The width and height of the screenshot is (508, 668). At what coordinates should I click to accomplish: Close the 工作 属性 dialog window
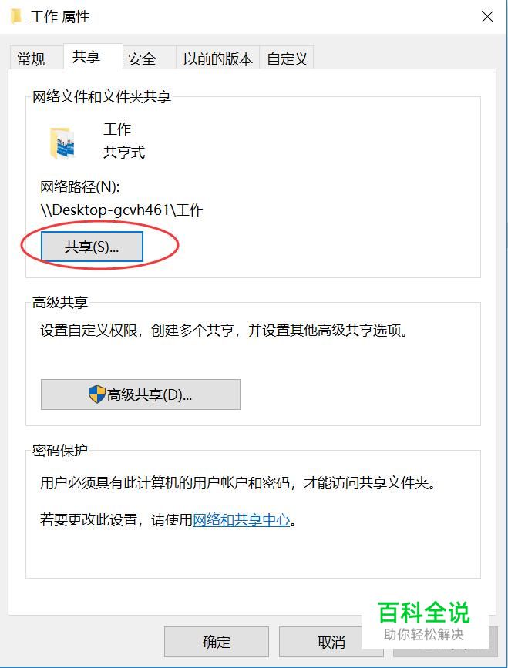tap(487, 17)
